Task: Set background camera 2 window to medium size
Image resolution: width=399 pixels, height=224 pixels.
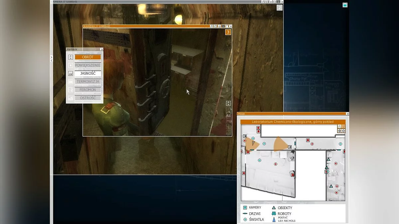Action: [x=275, y=2]
